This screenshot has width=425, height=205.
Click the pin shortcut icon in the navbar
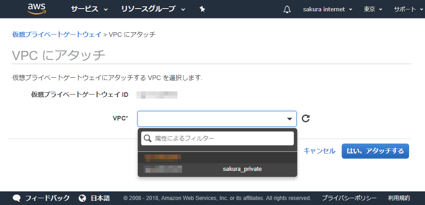click(x=202, y=9)
